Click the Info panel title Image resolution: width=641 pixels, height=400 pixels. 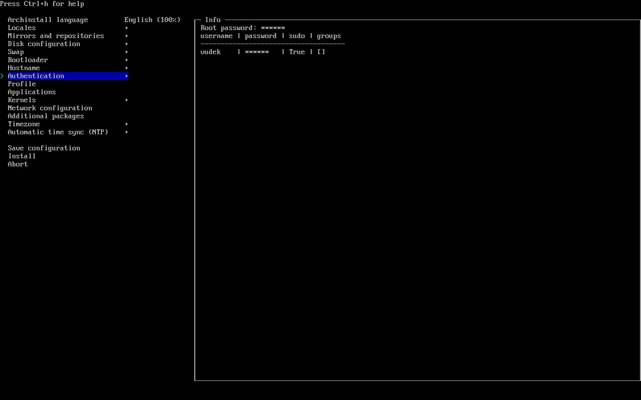point(213,20)
